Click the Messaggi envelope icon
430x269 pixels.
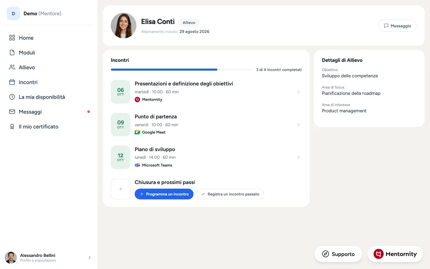(x=12, y=112)
